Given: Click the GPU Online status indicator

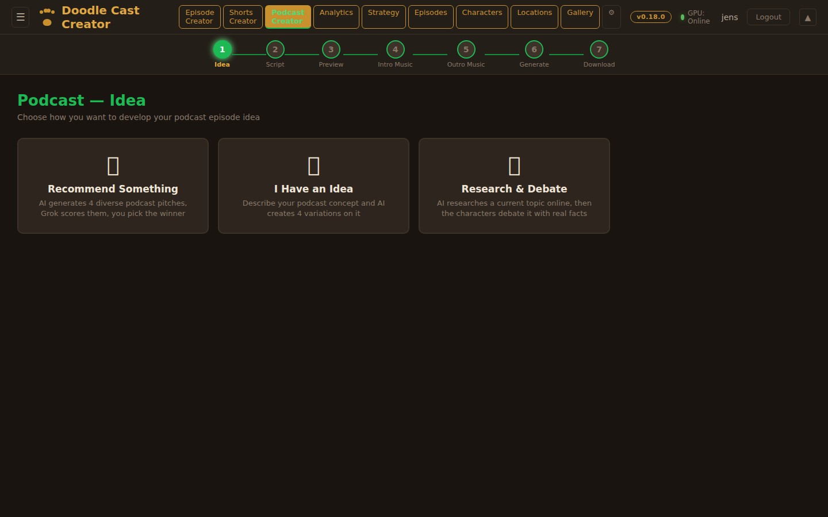Looking at the screenshot, I should (x=695, y=17).
